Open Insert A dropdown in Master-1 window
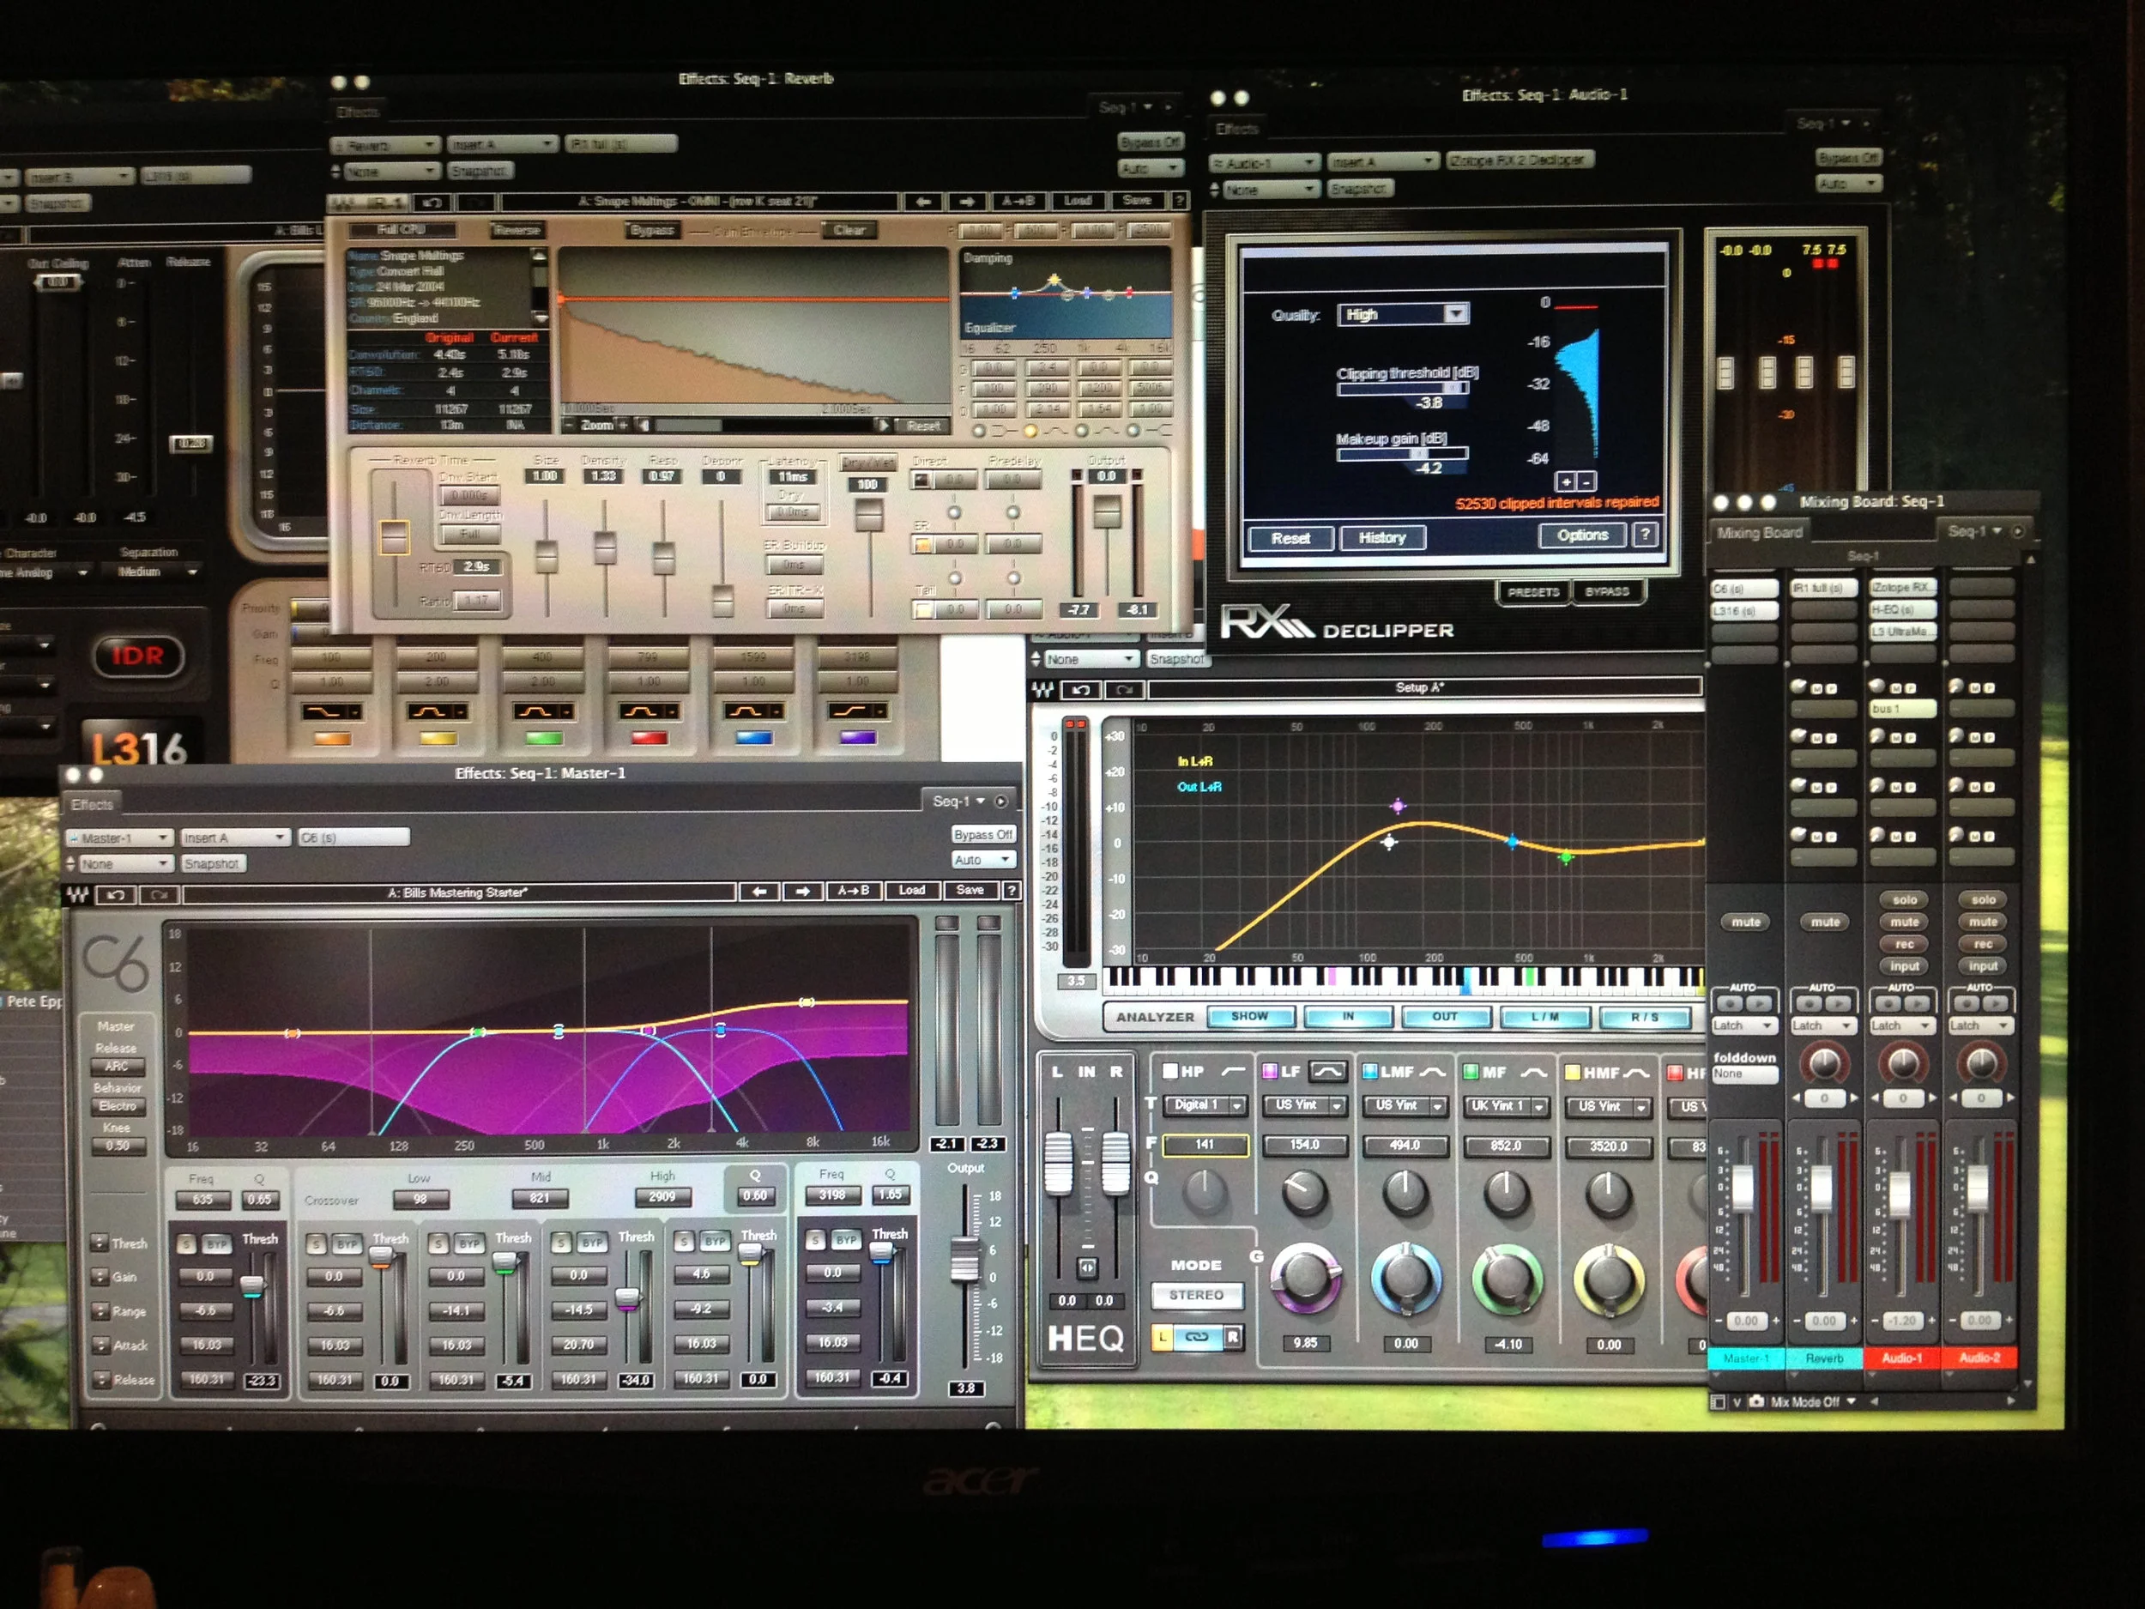Image resolution: width=2145 pixels, height=1609 pixels. (235, 838)
